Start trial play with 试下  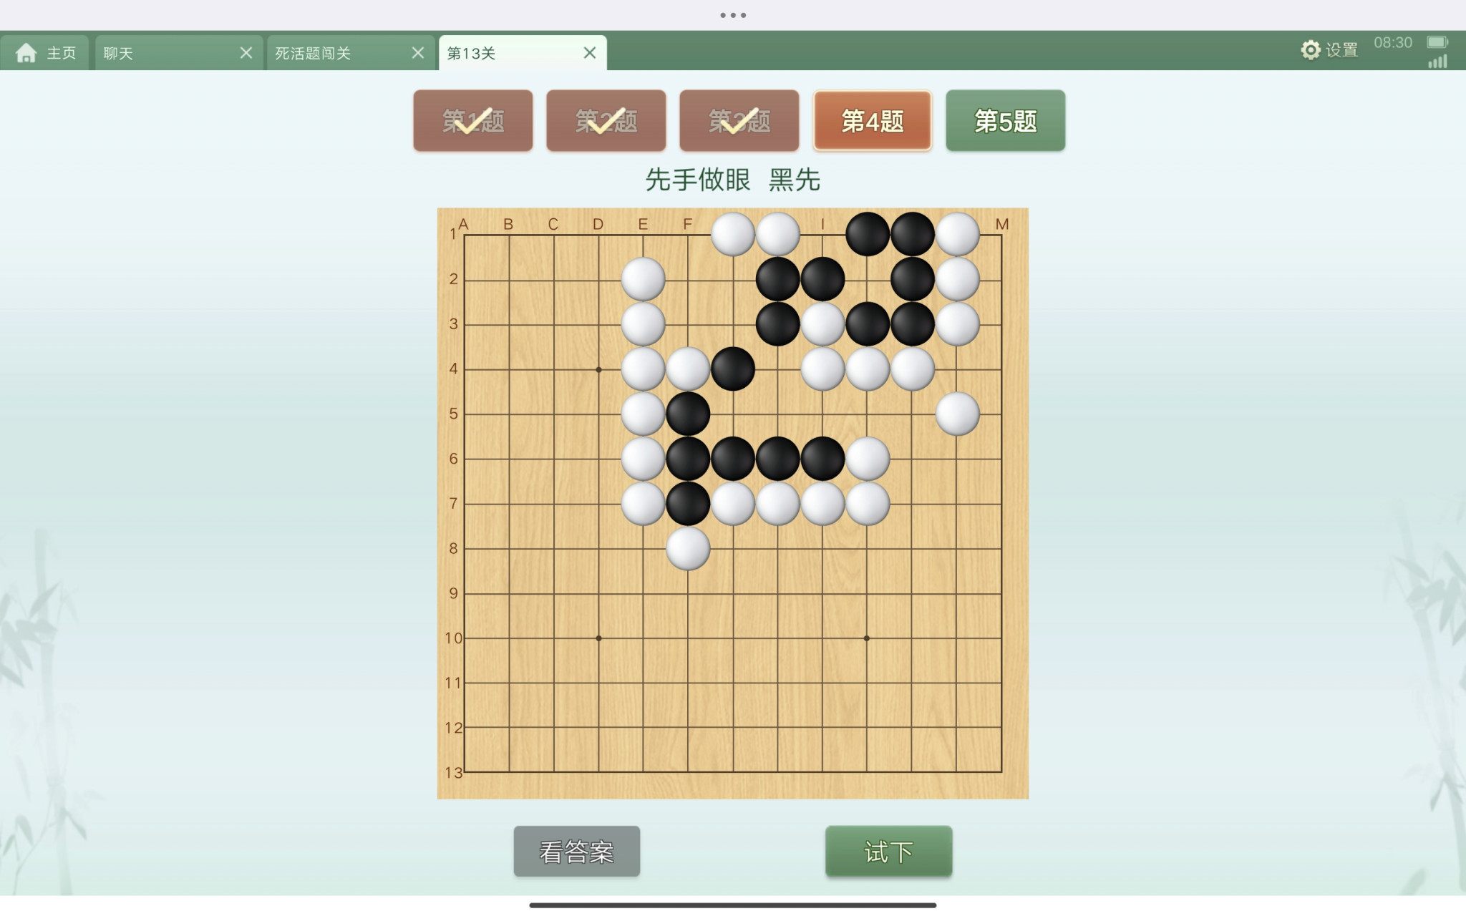point(889,852)
